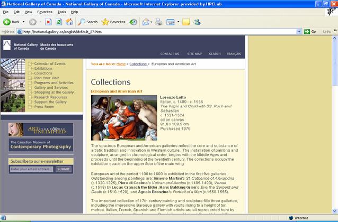Open dropdown arrow beside Edit icon

pyautogui.click(x=178, y=22)
